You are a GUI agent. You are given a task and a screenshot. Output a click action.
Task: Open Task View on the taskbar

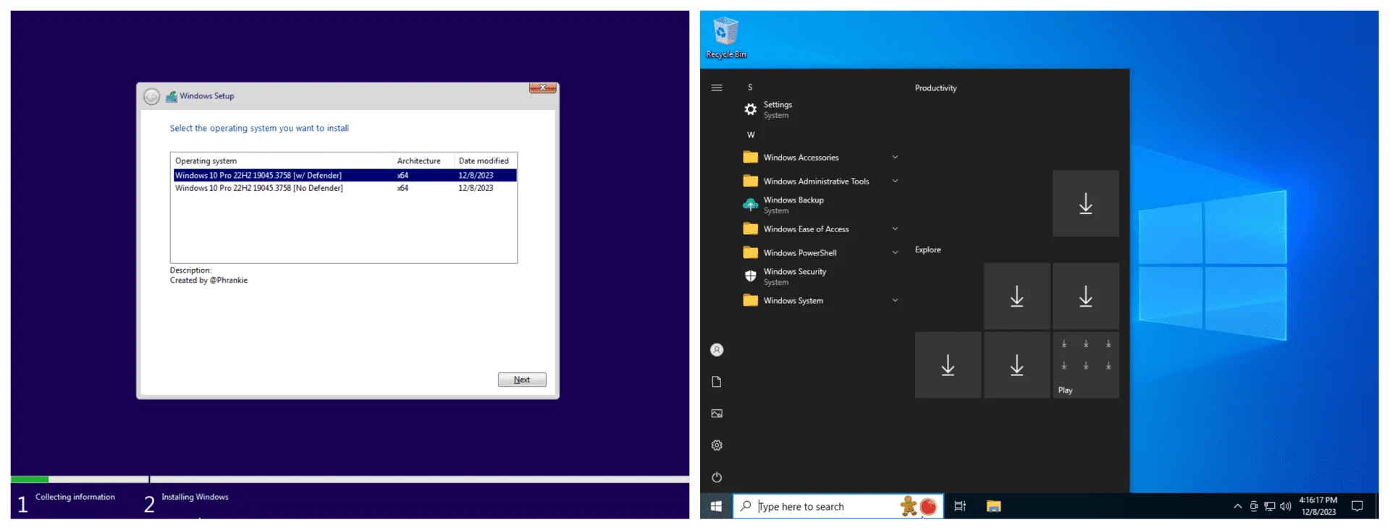coord(960,506)
